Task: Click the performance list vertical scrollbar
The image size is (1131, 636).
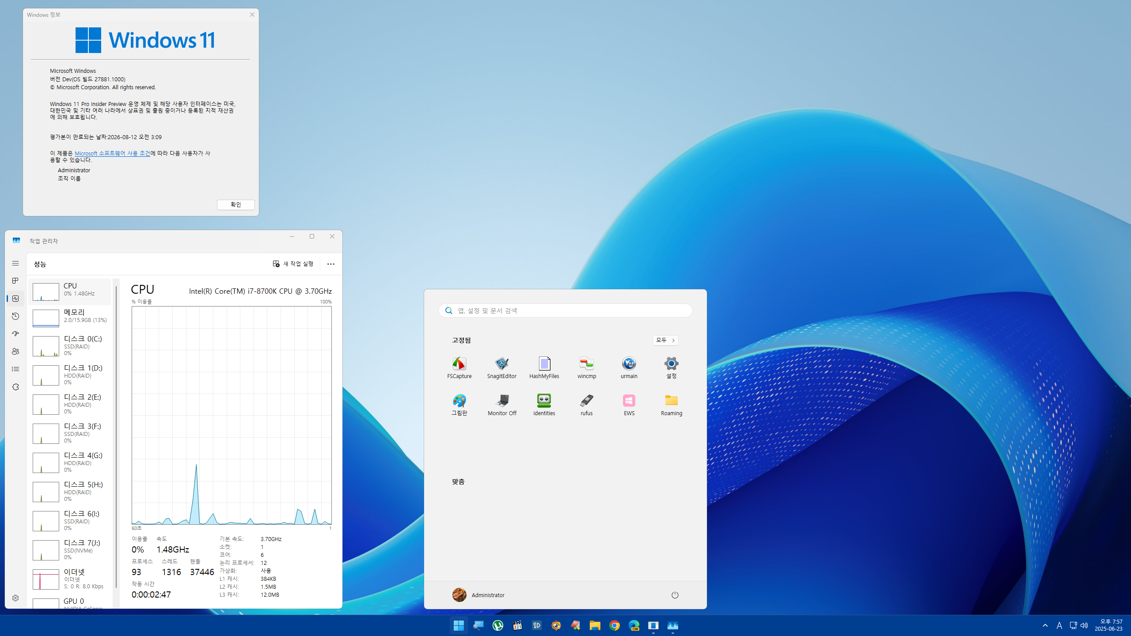Action: 116,437
